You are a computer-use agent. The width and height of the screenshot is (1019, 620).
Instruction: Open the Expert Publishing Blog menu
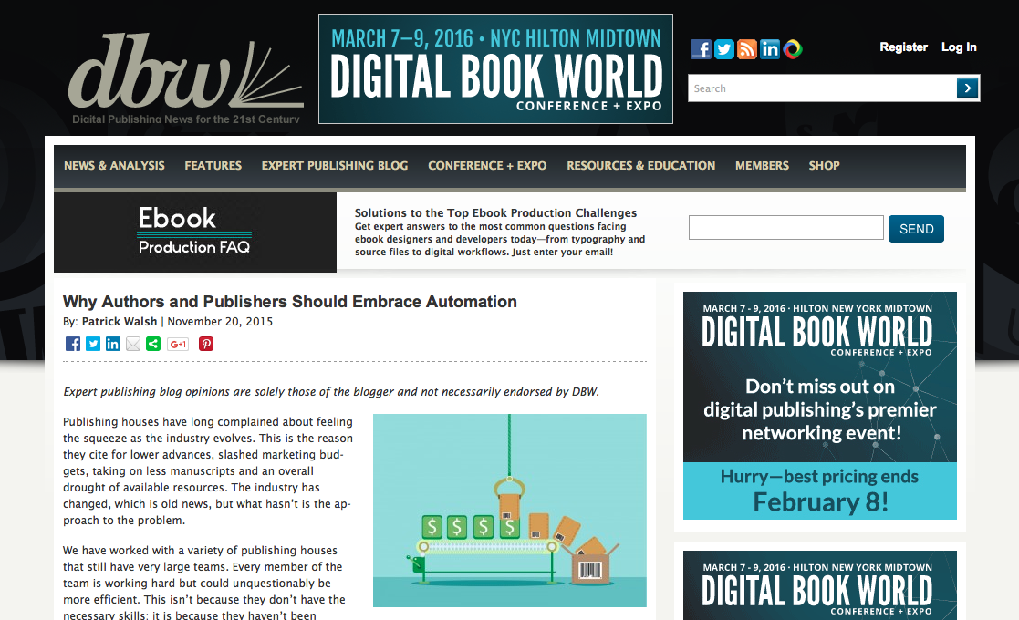pyautogui.click(x=335, y=166)
